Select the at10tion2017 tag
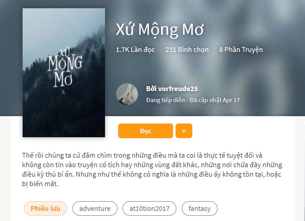 (149, 208)
